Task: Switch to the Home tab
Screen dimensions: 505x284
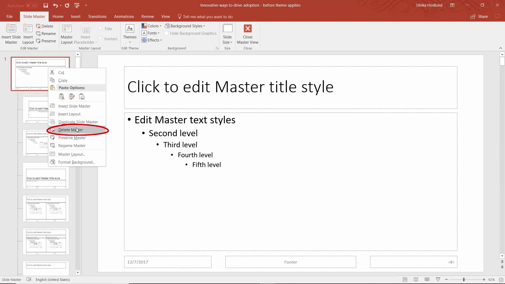Action: (58, 17)
